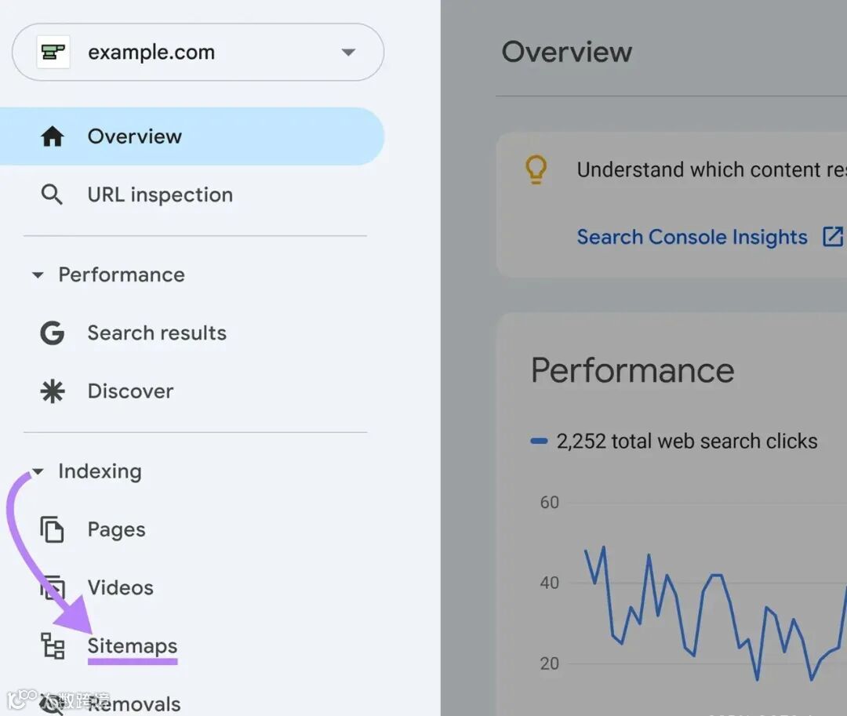Screen dimensions: 847x716
Task: Click the example.com property favicon
Action: (53, 52)
